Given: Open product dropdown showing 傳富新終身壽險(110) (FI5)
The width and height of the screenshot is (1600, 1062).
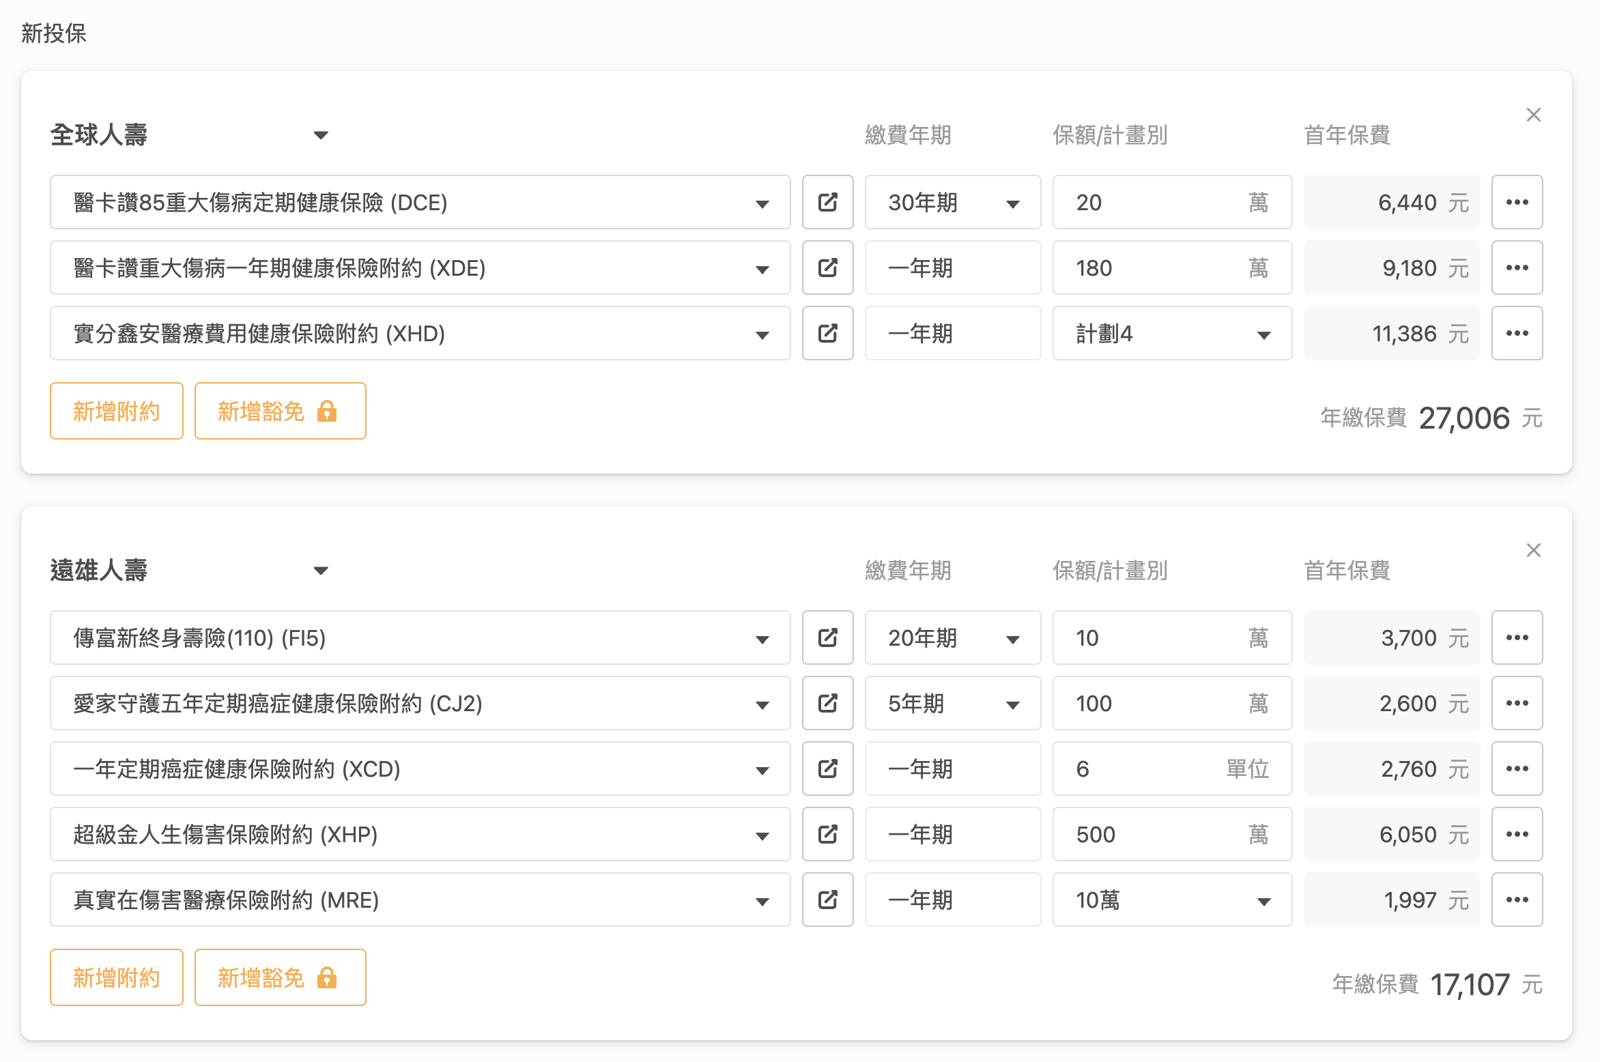Looking at the screenshot, I should [x=420, y=637].
